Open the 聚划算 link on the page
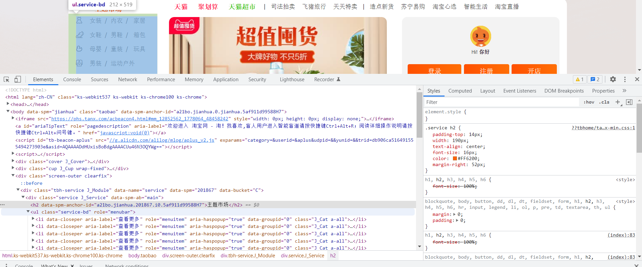Image resolution: width=642 pixels, height=267 pixels. (208, 7)
